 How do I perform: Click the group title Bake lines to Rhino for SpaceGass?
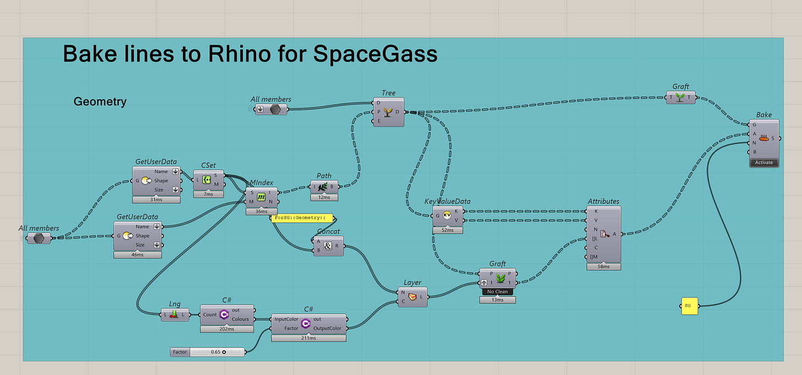251,54
